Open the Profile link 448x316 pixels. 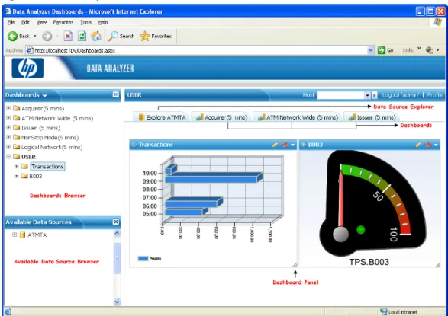435,95
